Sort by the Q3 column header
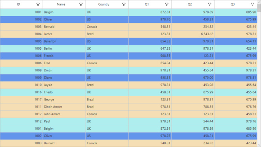 [233, 4]
